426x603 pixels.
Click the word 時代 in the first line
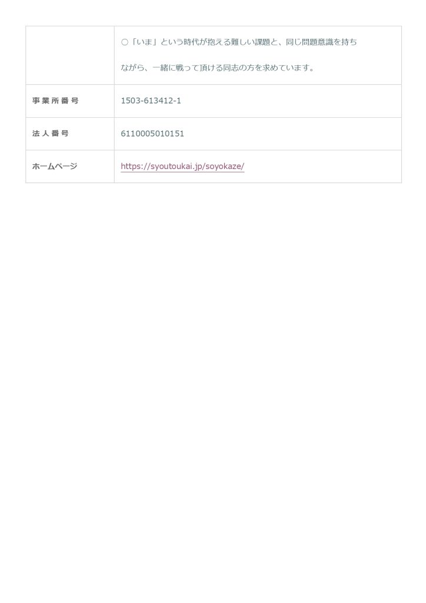click(x=192, y=42)
